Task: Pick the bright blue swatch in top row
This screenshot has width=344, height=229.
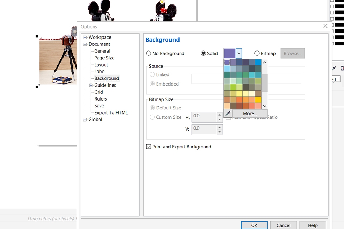Action: click(x=258, y=62)
